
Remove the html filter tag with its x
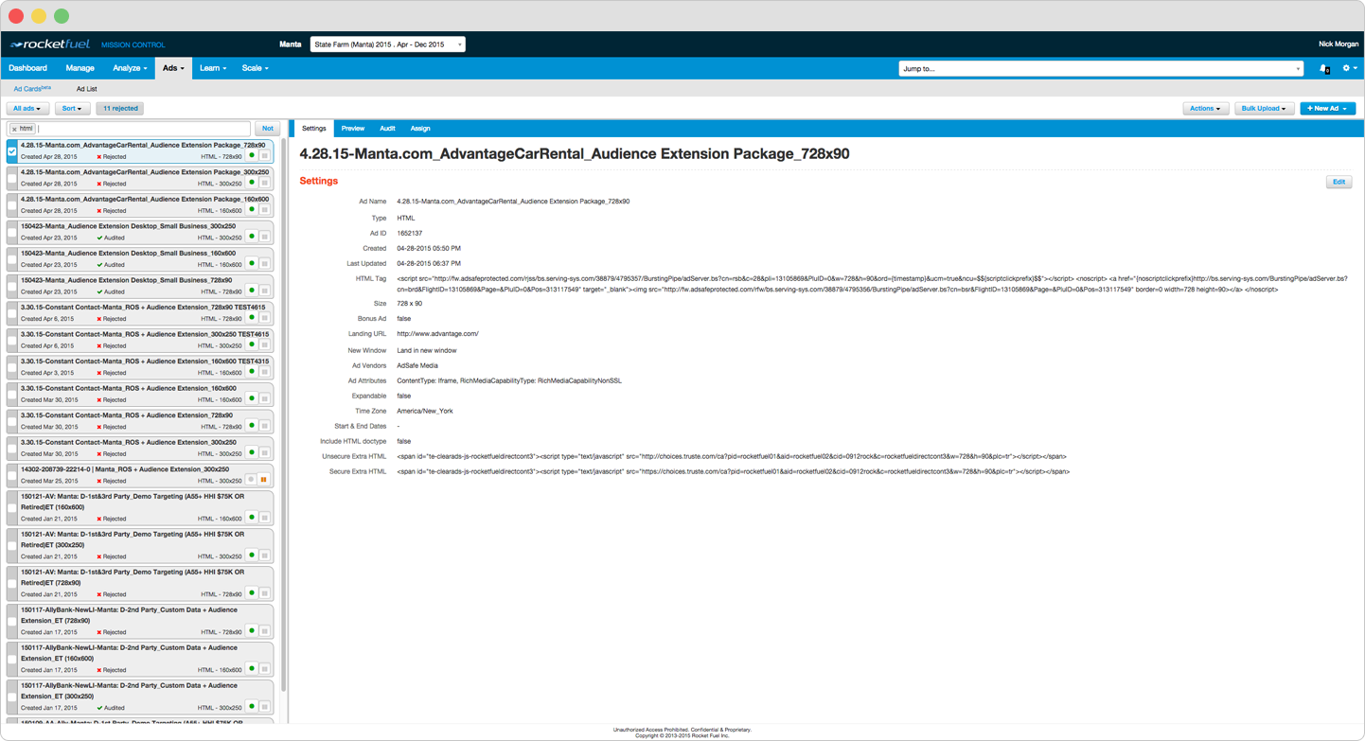tap(14, 129)
